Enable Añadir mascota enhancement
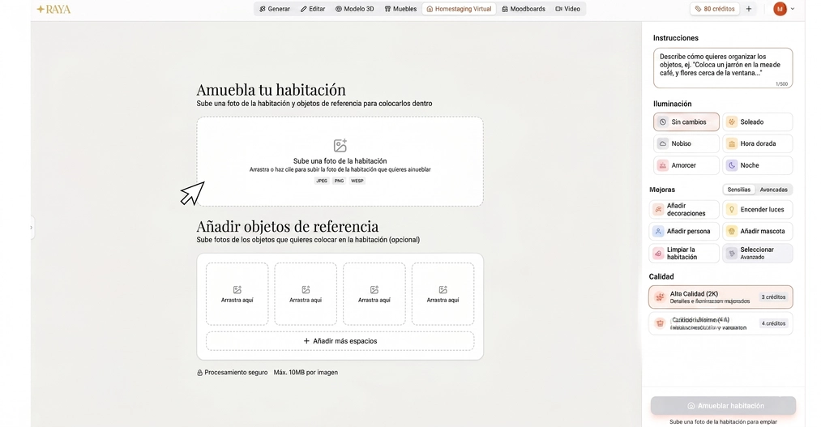 [758, 231]
